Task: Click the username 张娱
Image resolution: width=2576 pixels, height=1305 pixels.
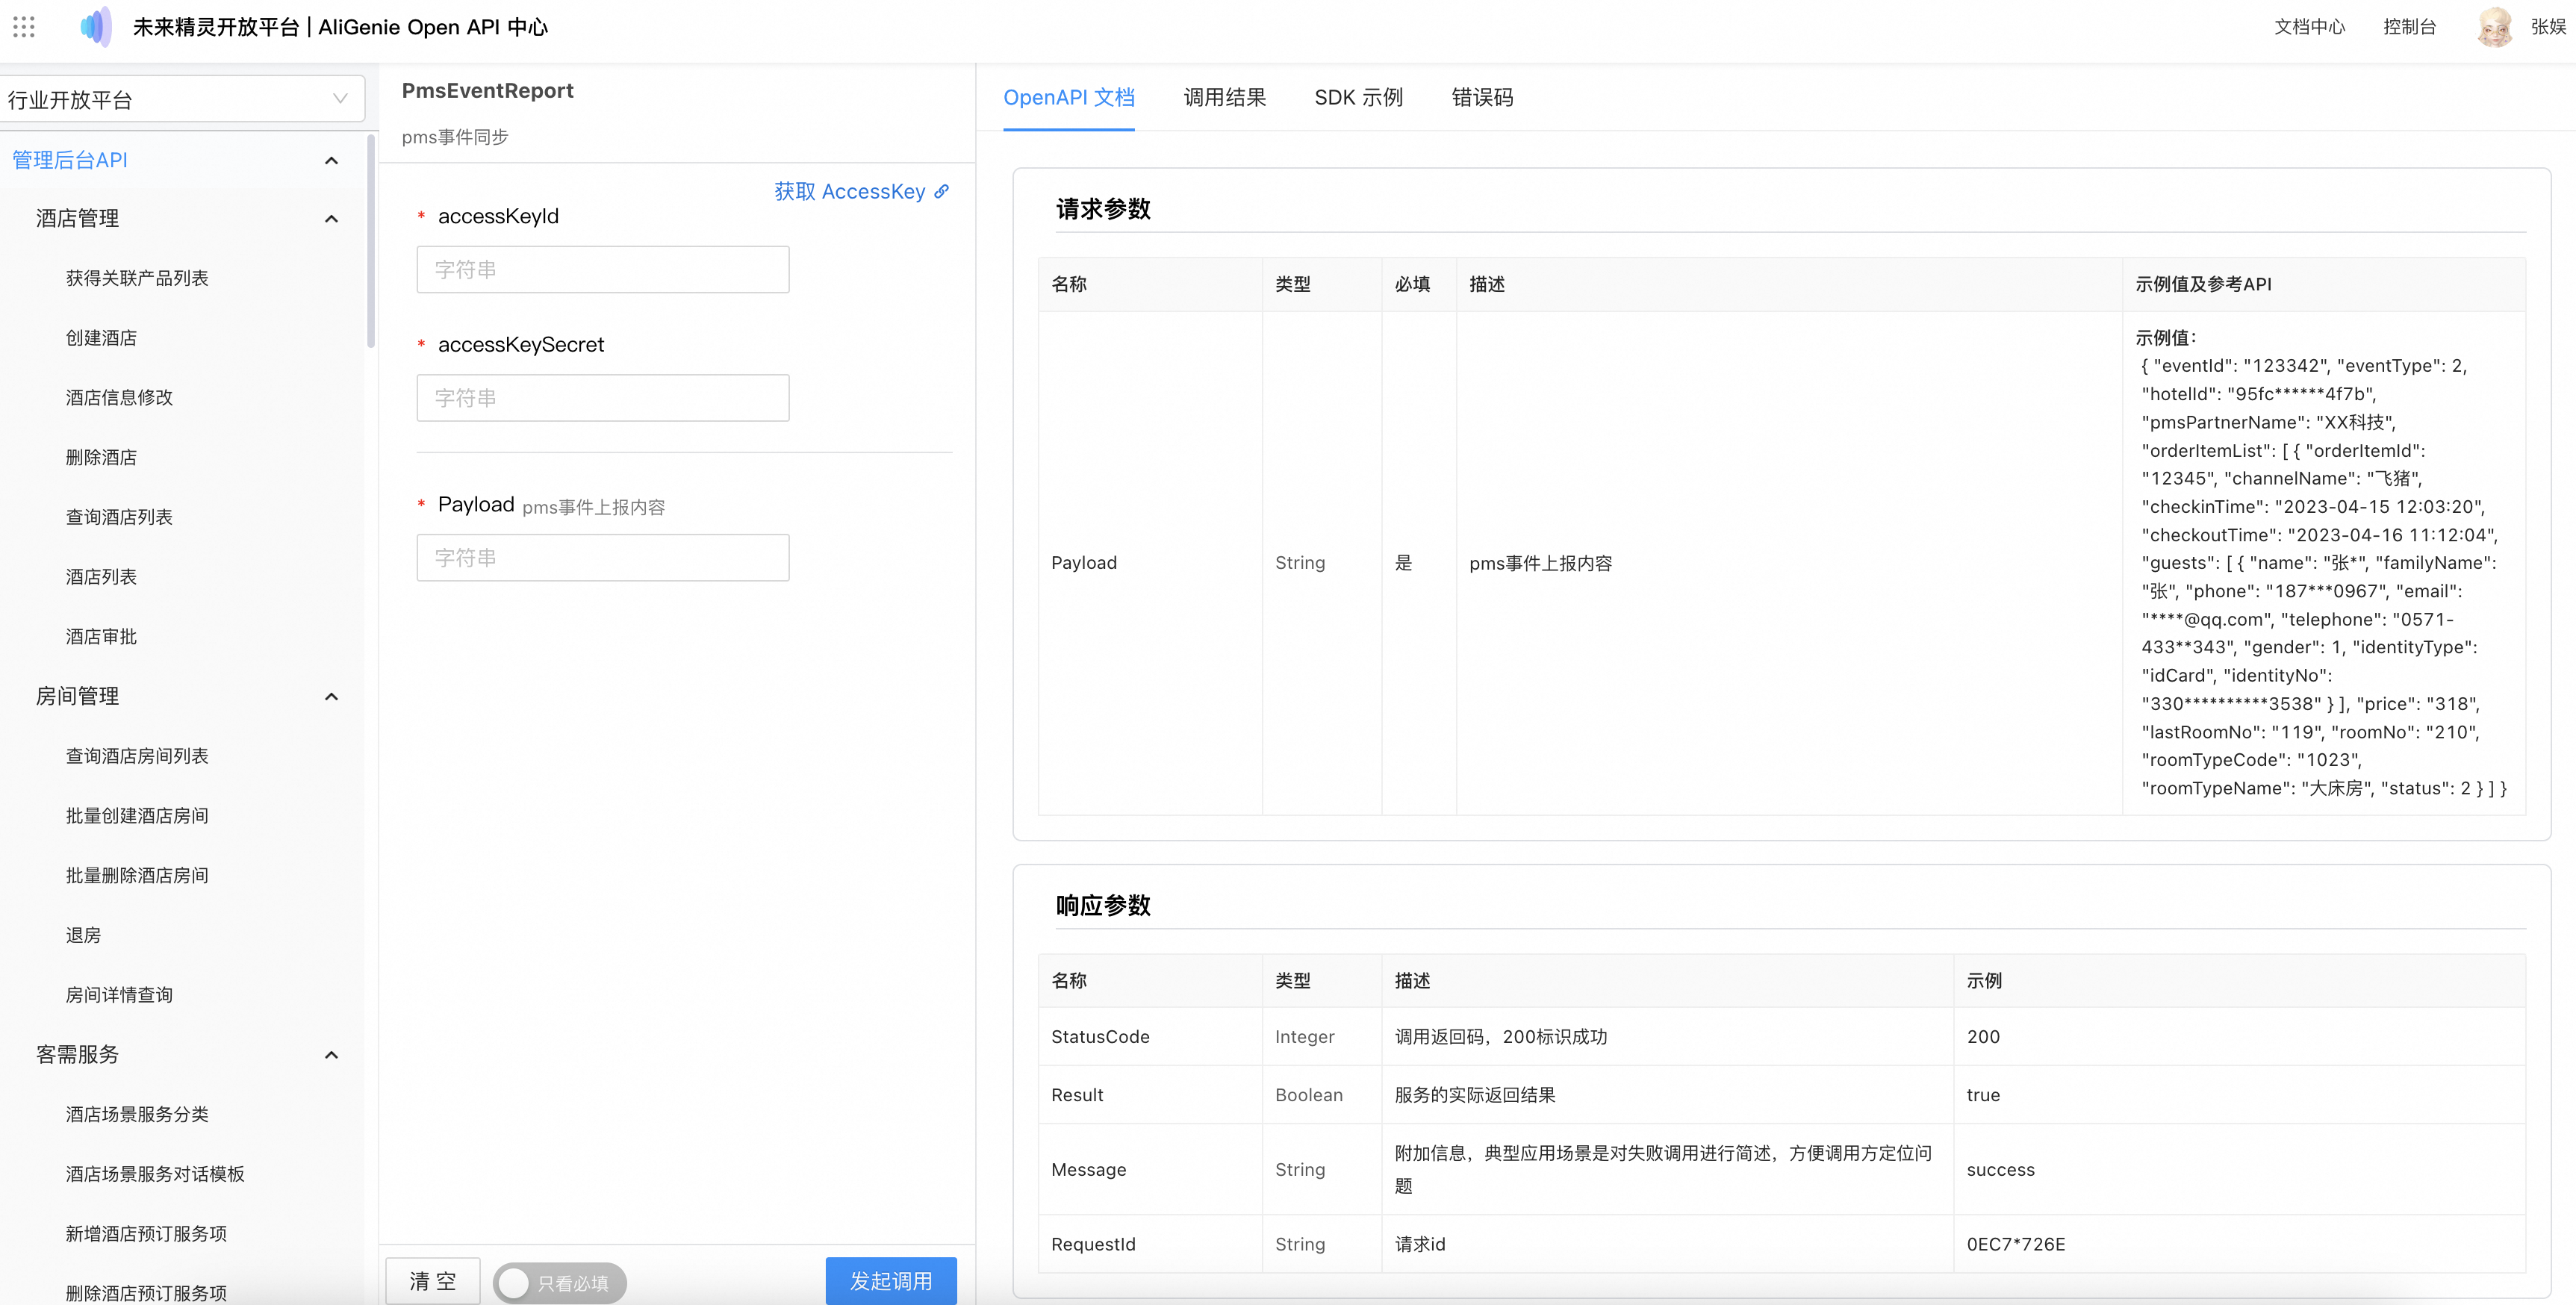Action: (x=2548, y=27)
